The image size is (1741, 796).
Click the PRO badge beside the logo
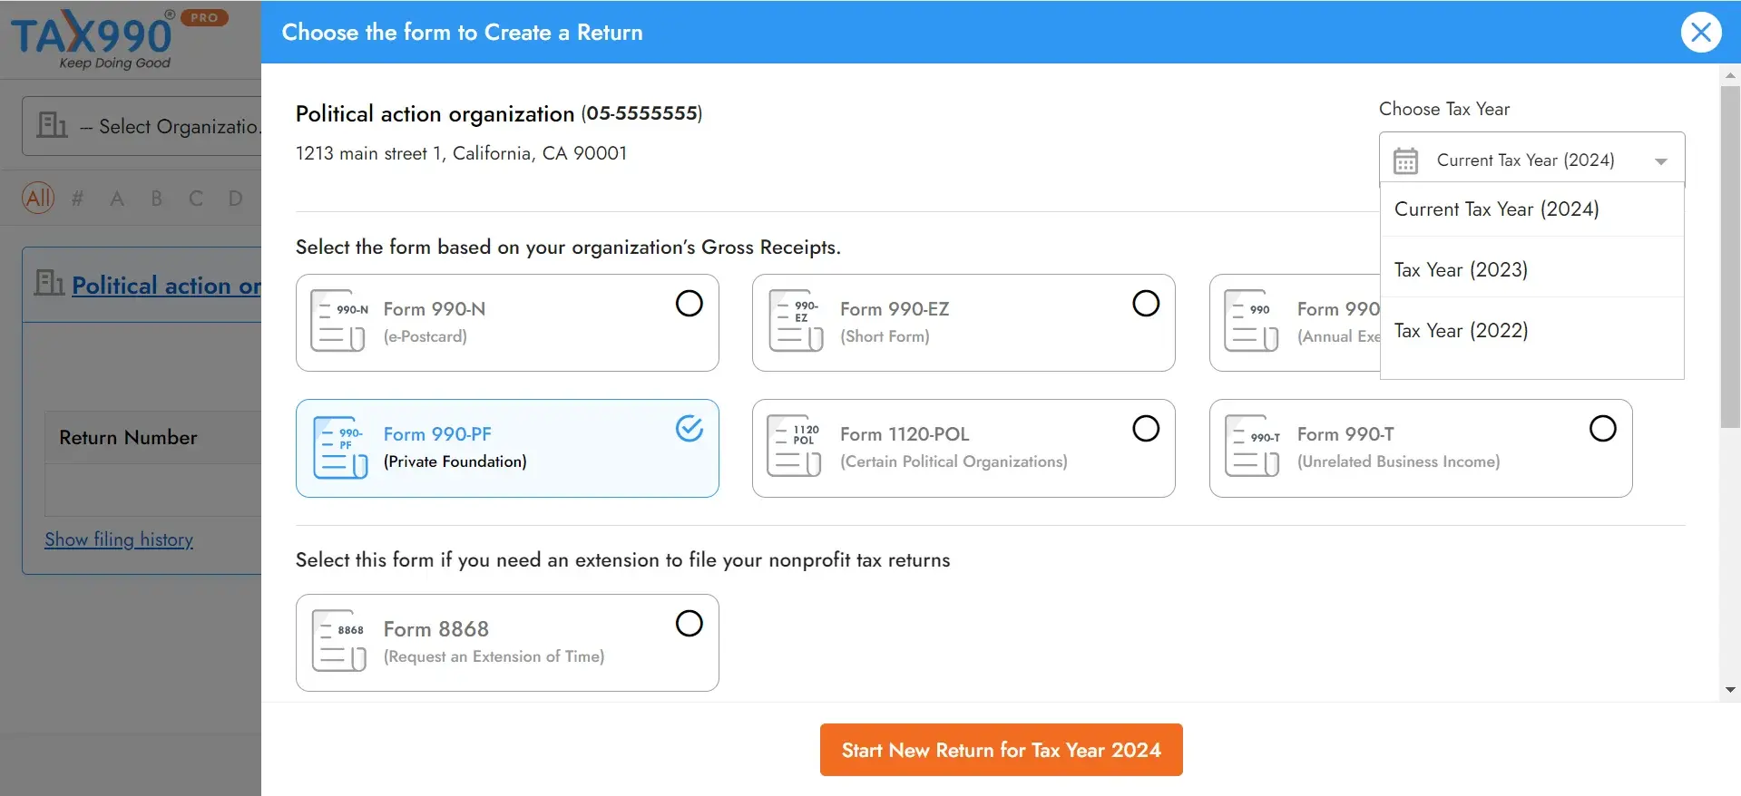[205, 17]
